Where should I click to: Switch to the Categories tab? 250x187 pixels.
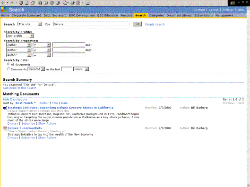[x=156, y=16]
